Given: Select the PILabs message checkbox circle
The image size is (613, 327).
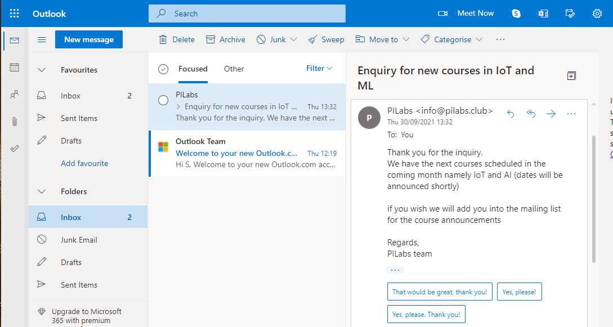Looking at the screenshot, I should (x=163, y=100).
